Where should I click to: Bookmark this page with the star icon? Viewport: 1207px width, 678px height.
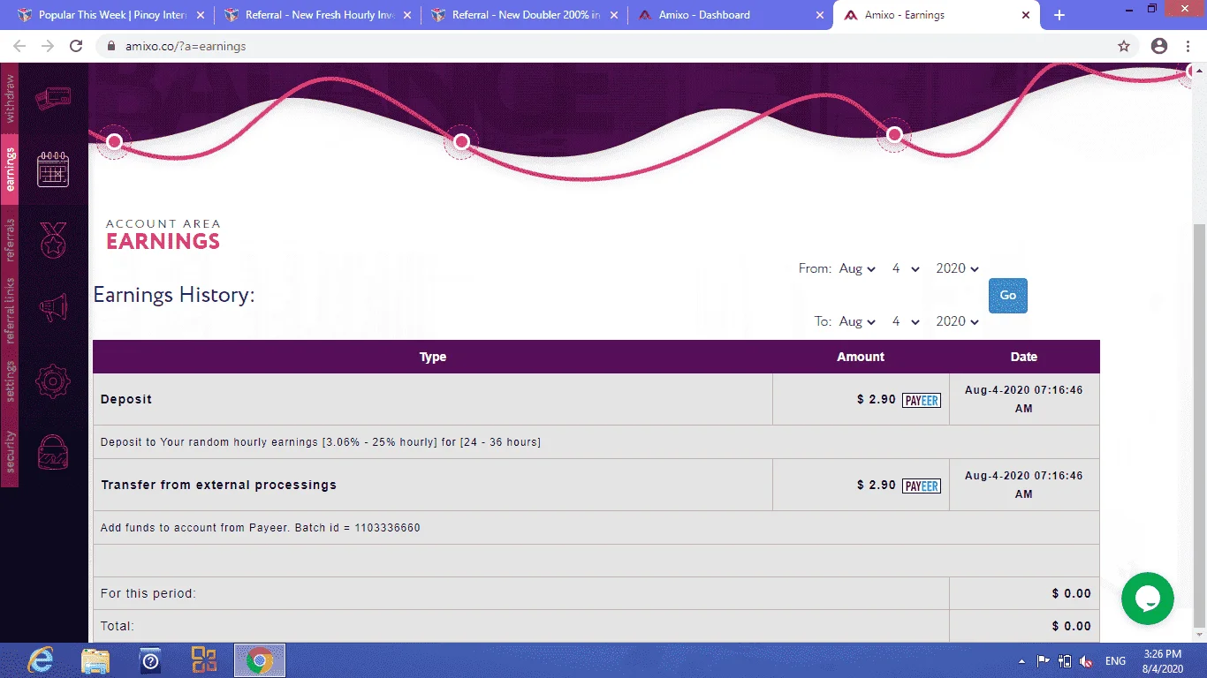click(x=1124, y=46)
